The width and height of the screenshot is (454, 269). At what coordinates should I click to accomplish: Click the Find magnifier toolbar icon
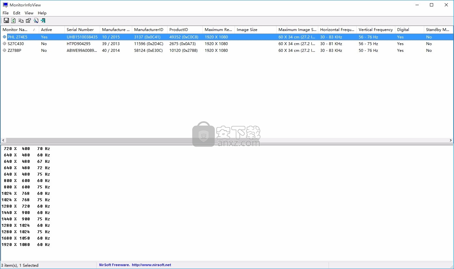[36, 20]
